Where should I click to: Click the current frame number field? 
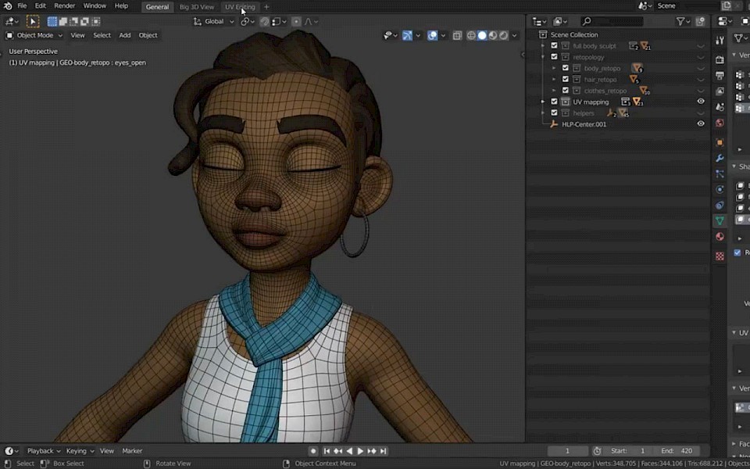(x=568, y=451)
